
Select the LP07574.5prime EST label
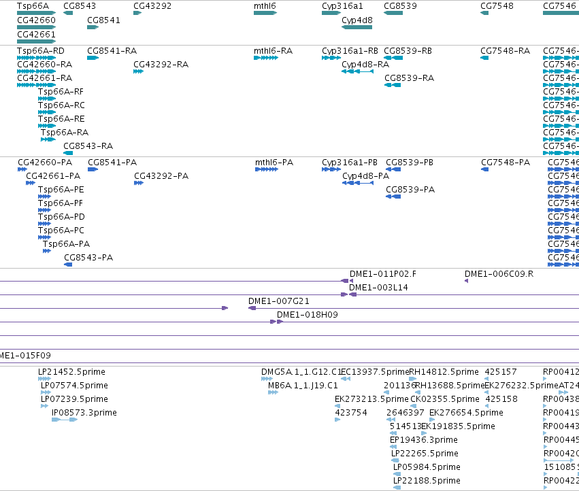coord(74,386)
